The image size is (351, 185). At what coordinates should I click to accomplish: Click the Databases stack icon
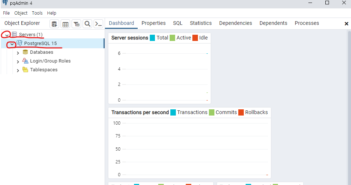[25, 52]
